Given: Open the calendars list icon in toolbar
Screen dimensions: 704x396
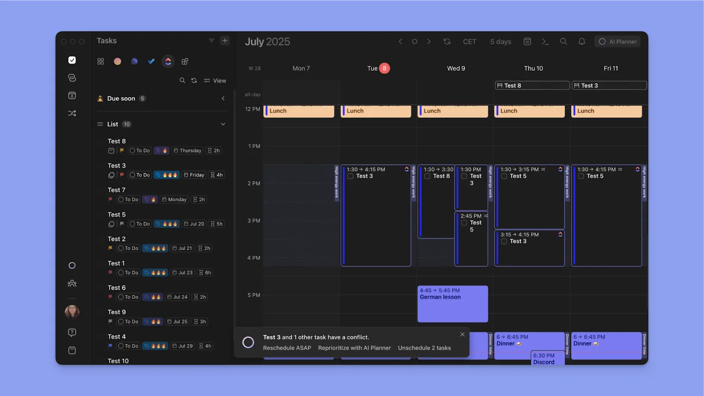Looking at the screenshot, I should pos(527,41).
